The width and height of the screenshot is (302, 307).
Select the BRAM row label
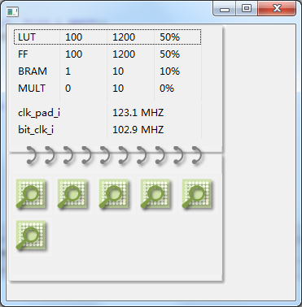(33, 71)
